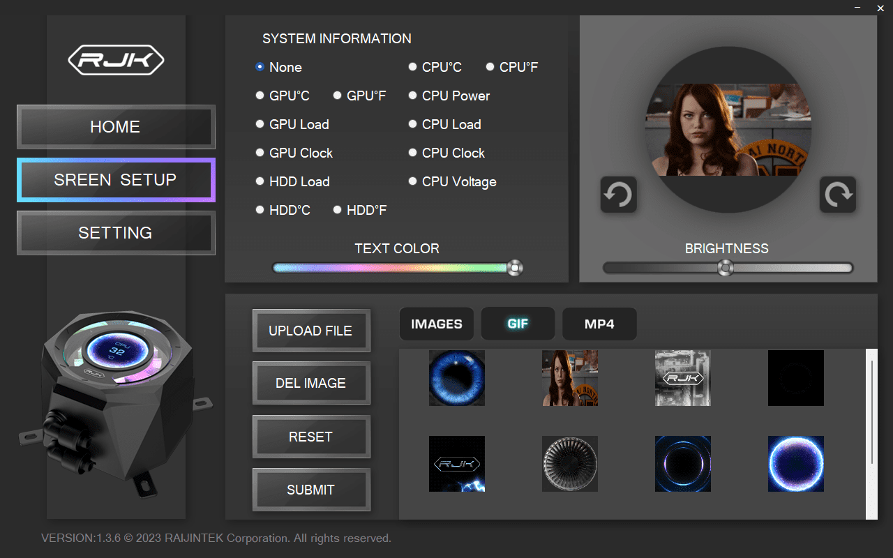Click the pink region of text color bar
Viewport: 893px width, 558px height.
click(x=356, y=268)
